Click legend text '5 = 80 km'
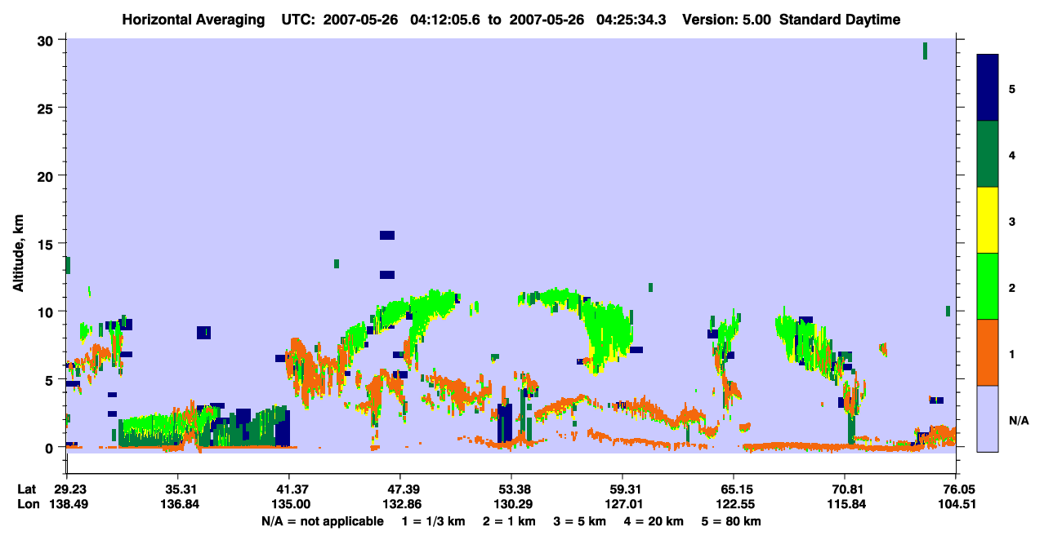Viewport: 1062px width, 544px height. (733, 521)
